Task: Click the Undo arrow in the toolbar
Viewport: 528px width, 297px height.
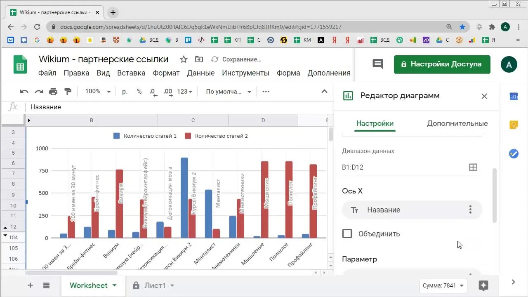Action: 24,92
